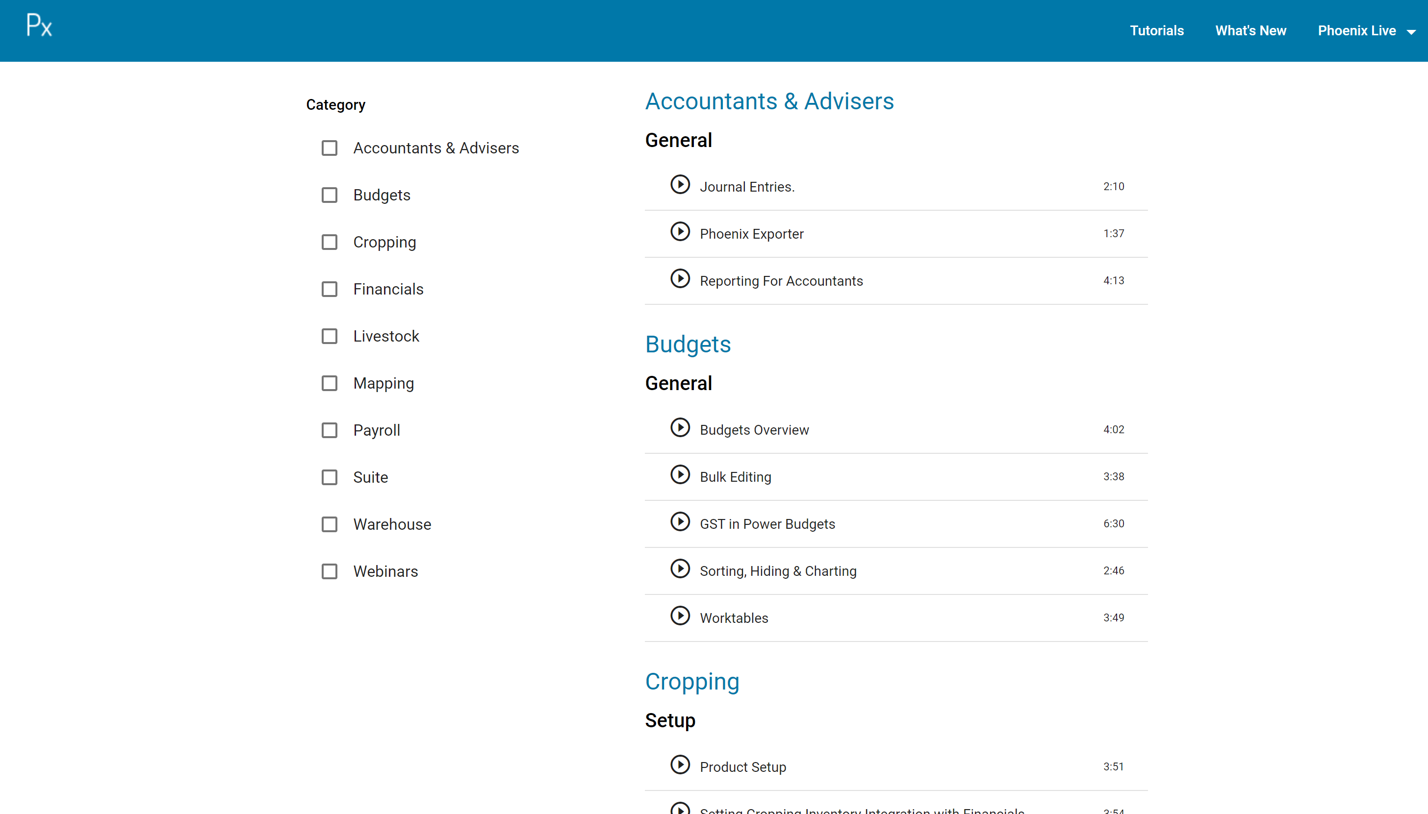Click the 2:10 duration for Journal Entries
The image size is (1428, 814).
point(1113,186)
